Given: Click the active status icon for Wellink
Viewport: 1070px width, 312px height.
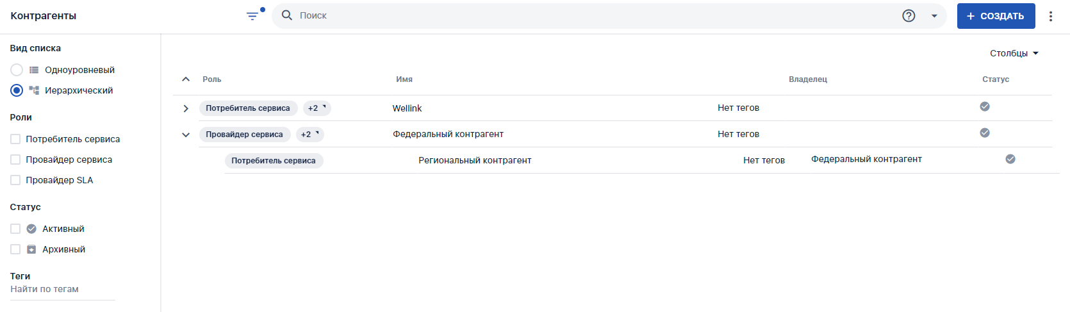Looking at the screenshot, I should click(985, 106).
